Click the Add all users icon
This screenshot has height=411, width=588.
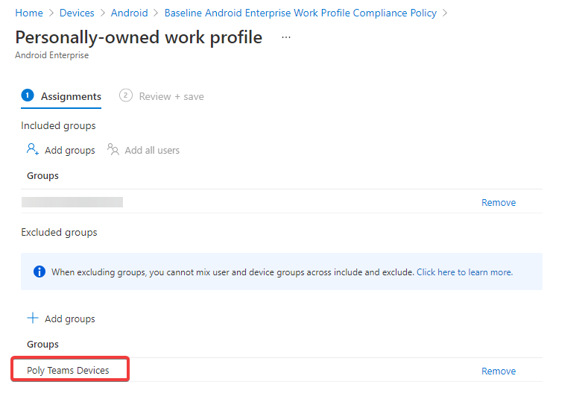113,149
